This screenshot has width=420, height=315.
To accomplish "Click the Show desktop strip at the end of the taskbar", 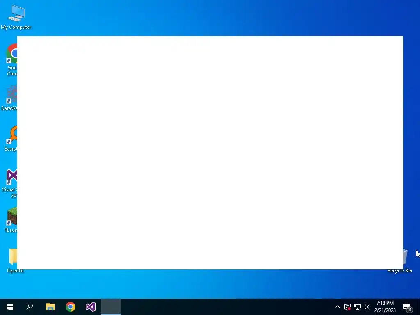I will point(419,307).
